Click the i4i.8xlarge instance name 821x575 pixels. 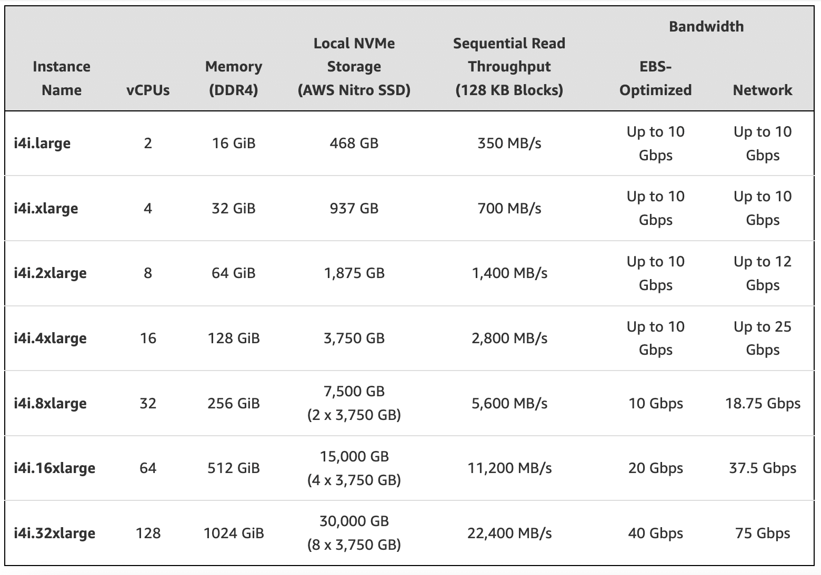tap(50, 403)
